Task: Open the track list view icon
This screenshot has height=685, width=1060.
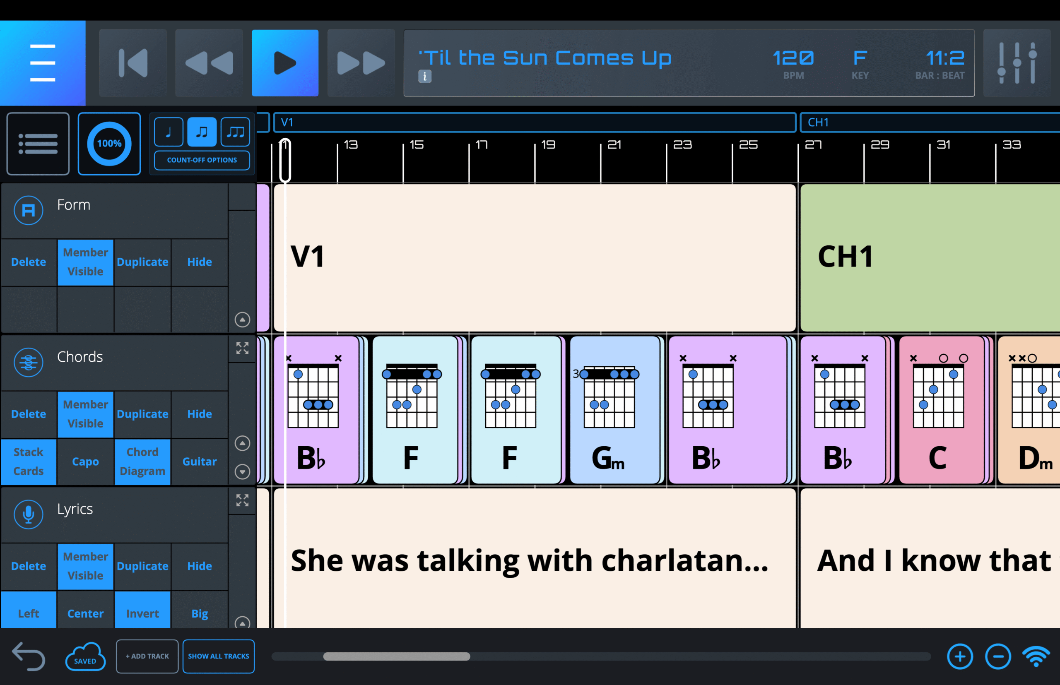Action: coord(38,144)
